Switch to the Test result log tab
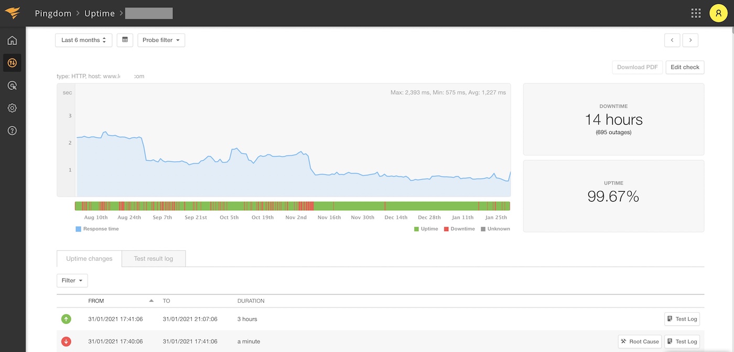 tap(153, 259)
